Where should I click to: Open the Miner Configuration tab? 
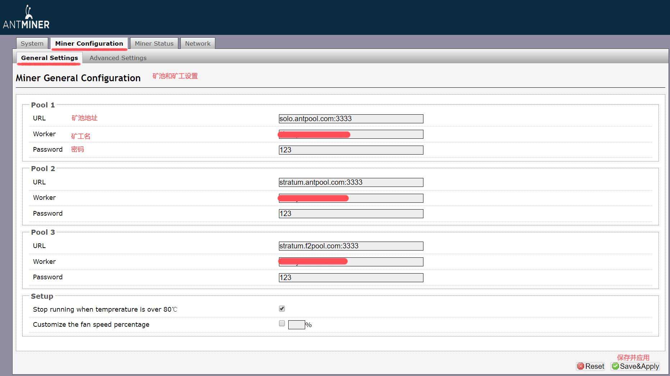89,43
